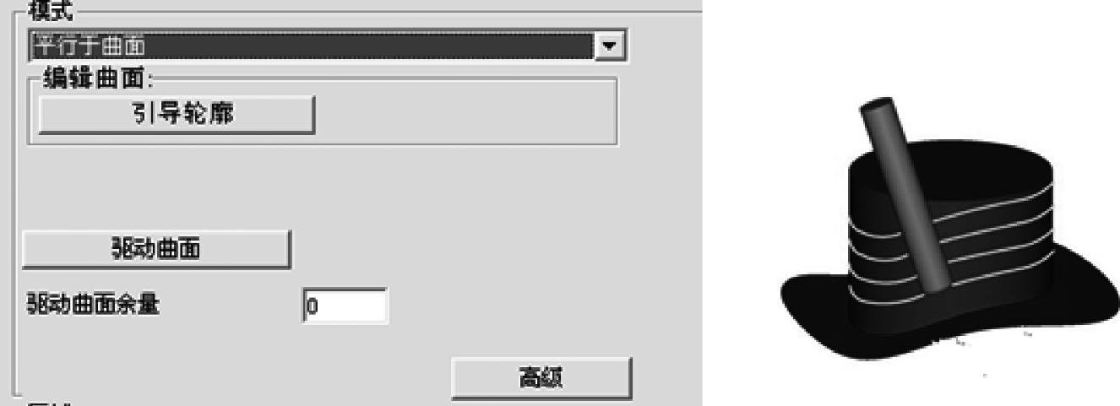This screenshot has width=1120, height=406.
Task: Click the 驱动曲面 button
Action: tap(155, 249)
